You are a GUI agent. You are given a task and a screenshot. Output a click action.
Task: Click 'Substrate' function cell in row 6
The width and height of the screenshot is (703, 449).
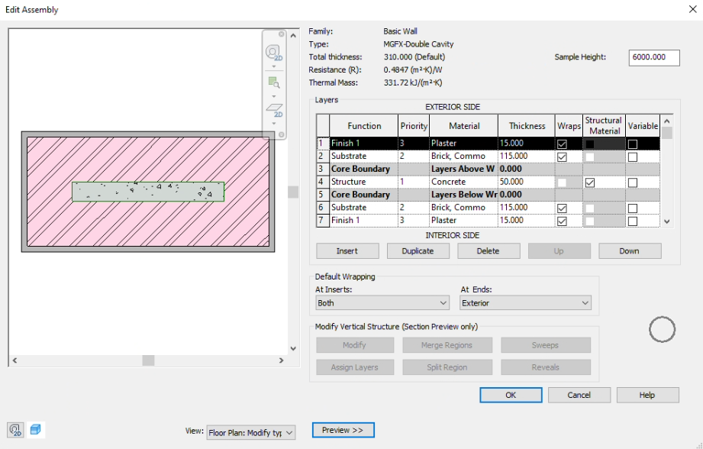click(363, 207)
